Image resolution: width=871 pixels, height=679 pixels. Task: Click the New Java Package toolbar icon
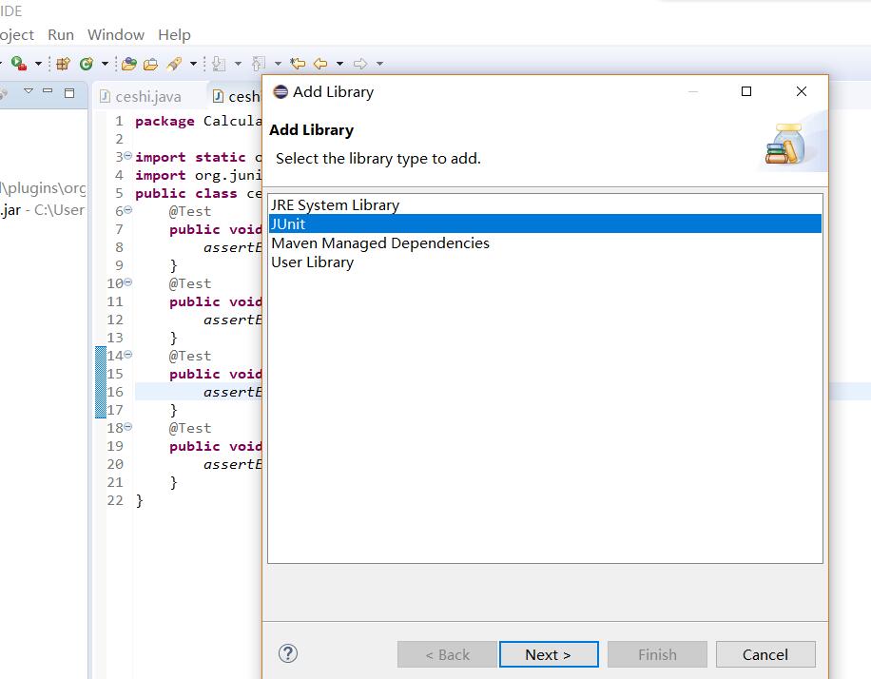(63, 64)
